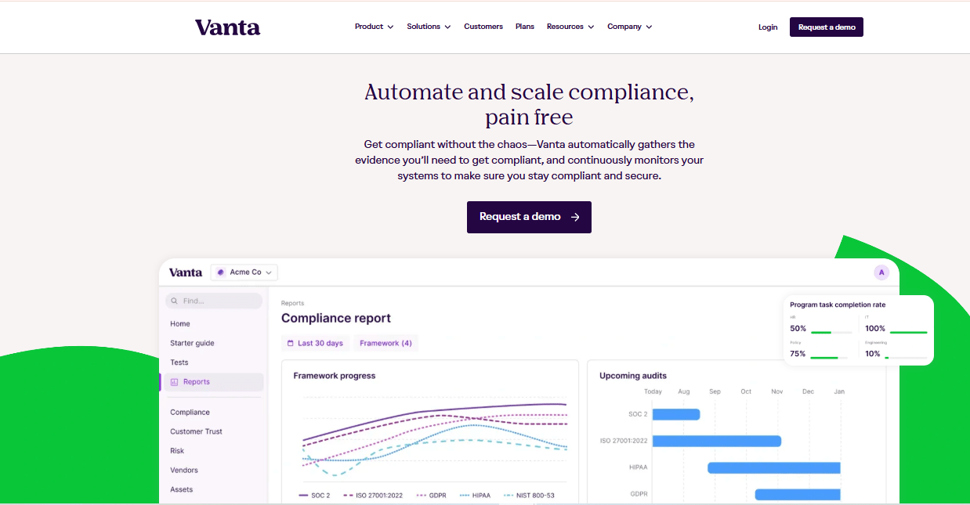This screenshot has width=970, height=505.
Task: Go to the Customers page
Action: click(x=483, y=27)
